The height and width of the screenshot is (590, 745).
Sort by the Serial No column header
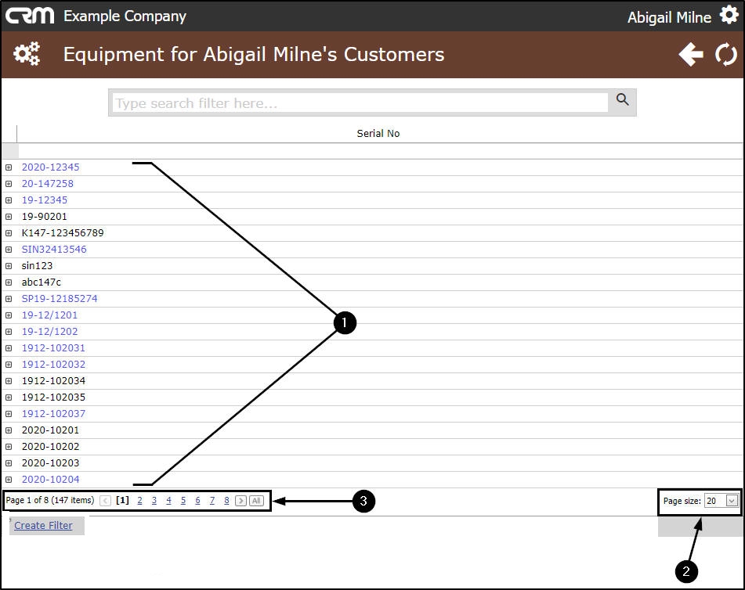378,133
